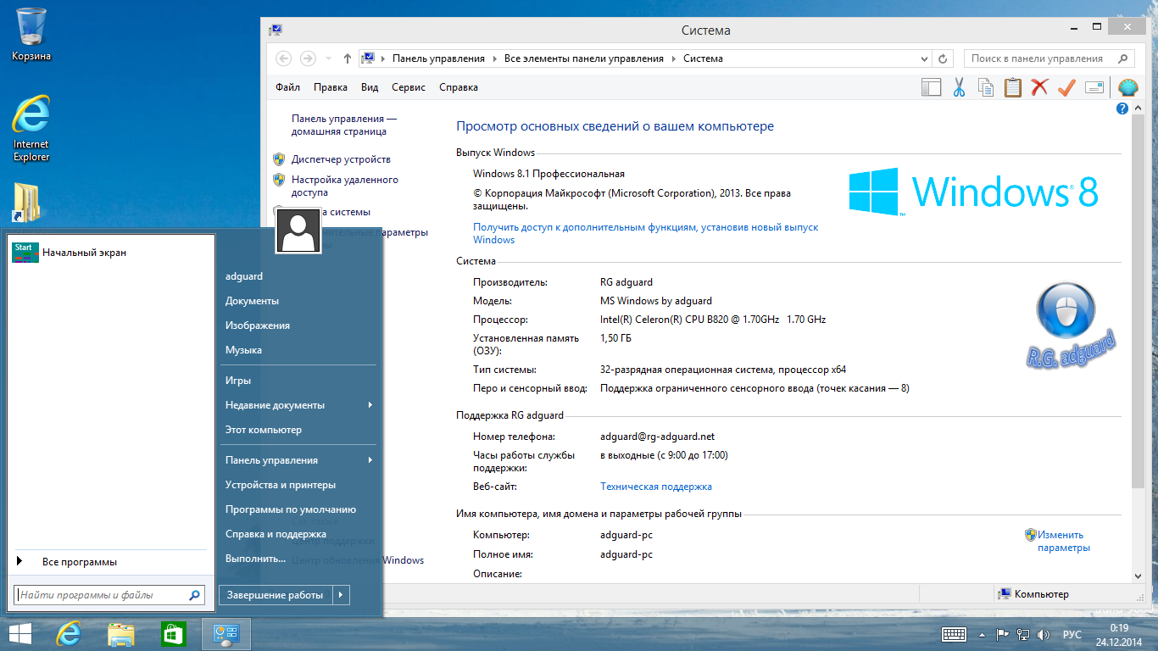Click the Copy documents toolbar icon

pyautogui.click(x=986, y=87)
